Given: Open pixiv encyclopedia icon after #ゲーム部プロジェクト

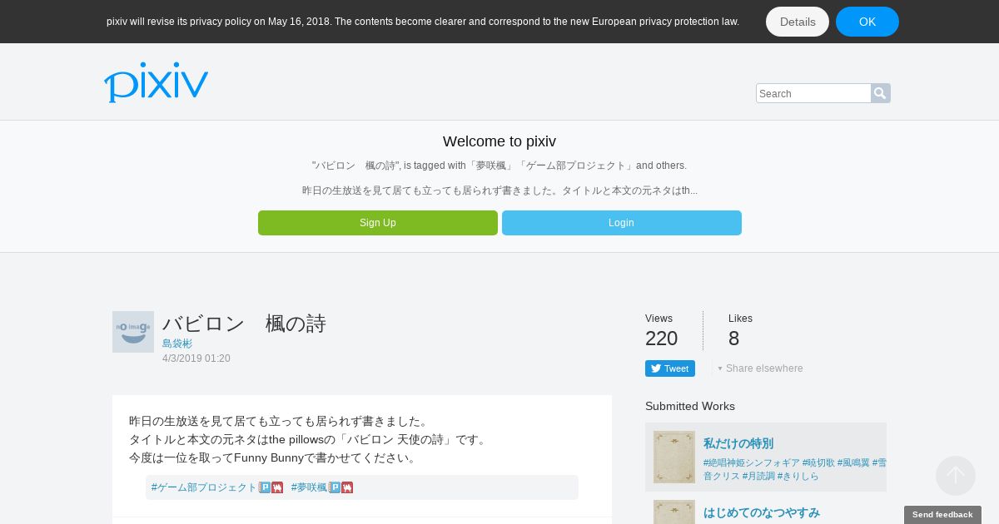Looking at the screenshot, I should 265,487.
